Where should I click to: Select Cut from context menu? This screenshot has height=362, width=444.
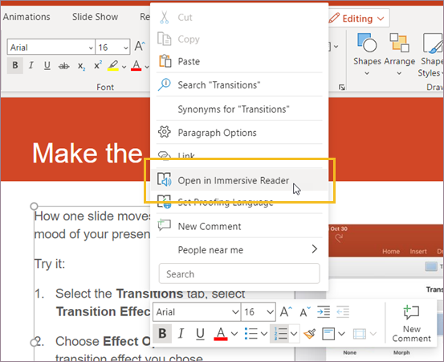(x=239, y=18)
